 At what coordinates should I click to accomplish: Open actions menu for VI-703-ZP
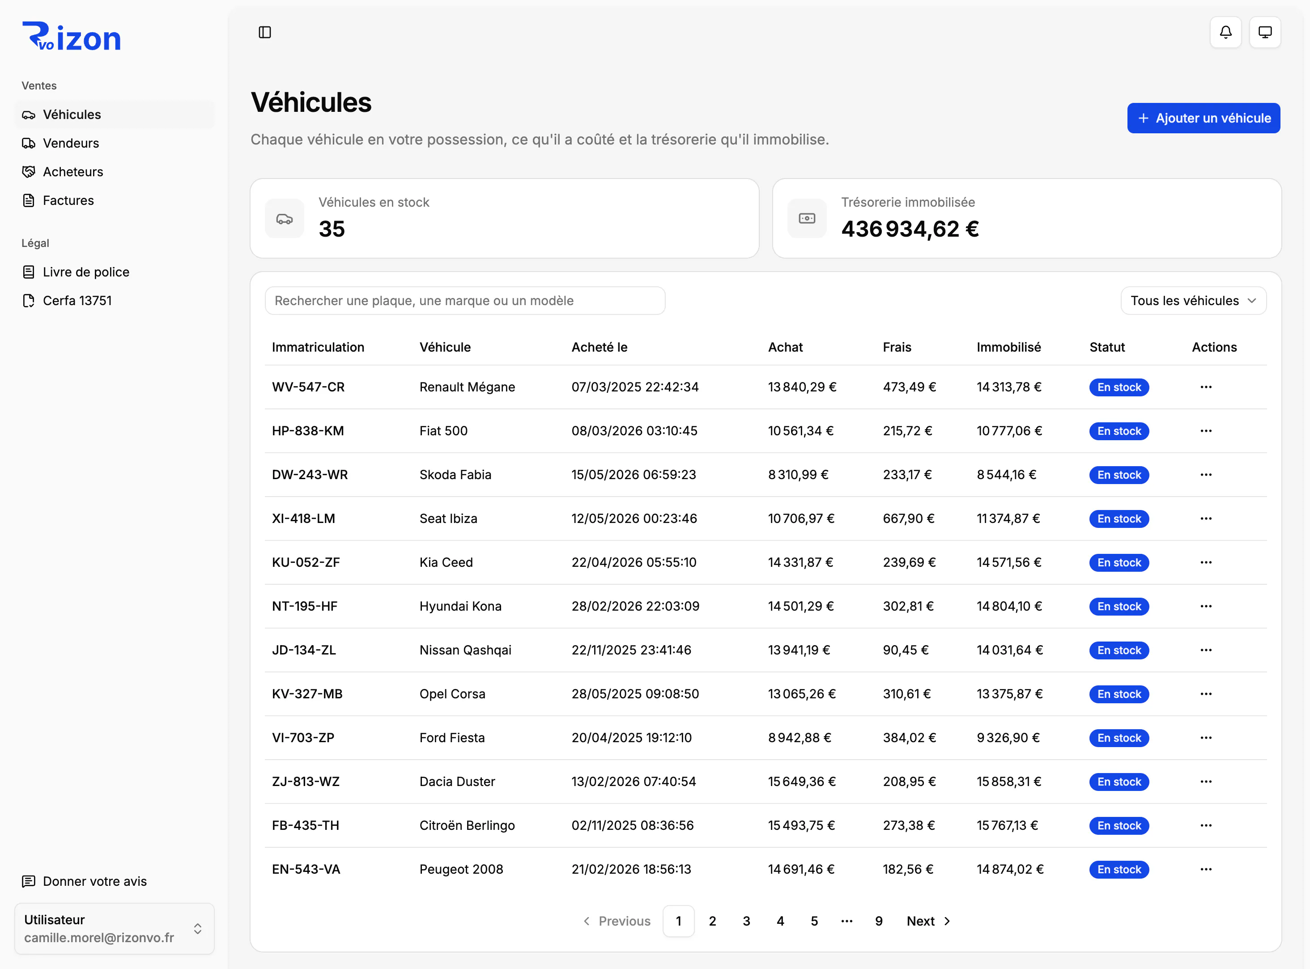pyautogui.click(x=1206, y=738)
